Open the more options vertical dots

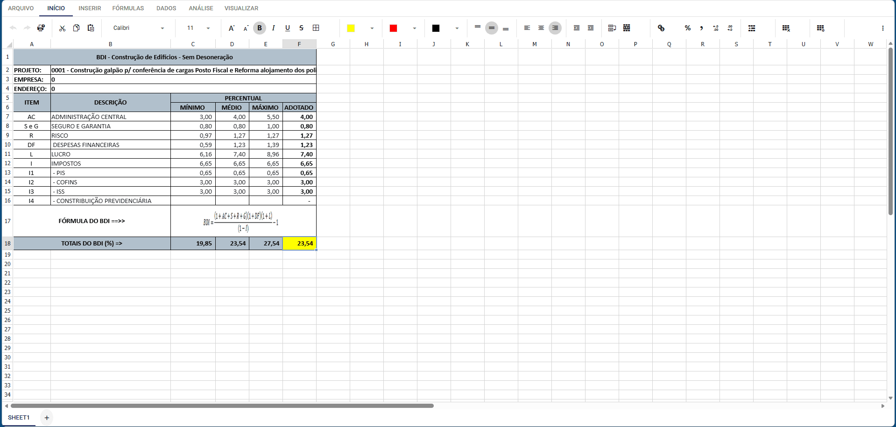[x=883, y=28]
